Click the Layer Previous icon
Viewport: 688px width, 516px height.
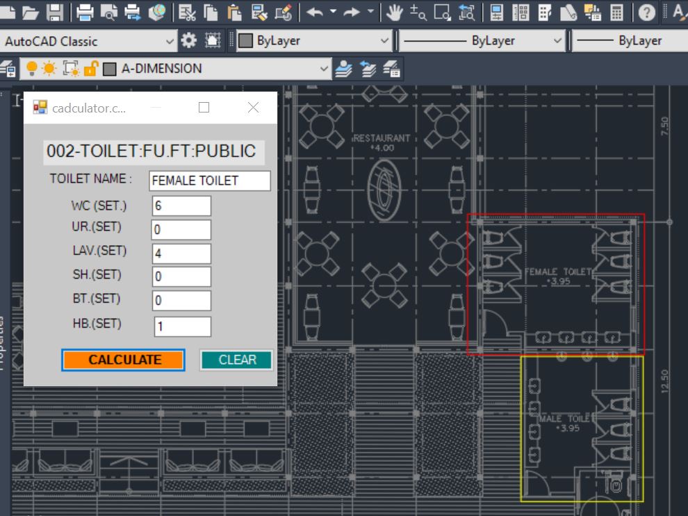click(x=368, y=68)
